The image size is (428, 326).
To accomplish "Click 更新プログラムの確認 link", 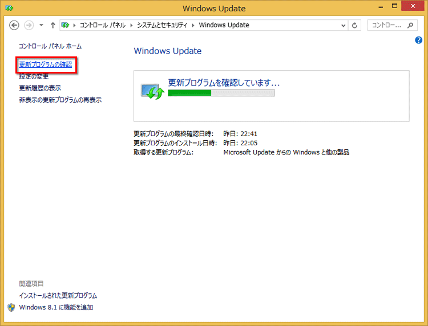I will 46,64.
